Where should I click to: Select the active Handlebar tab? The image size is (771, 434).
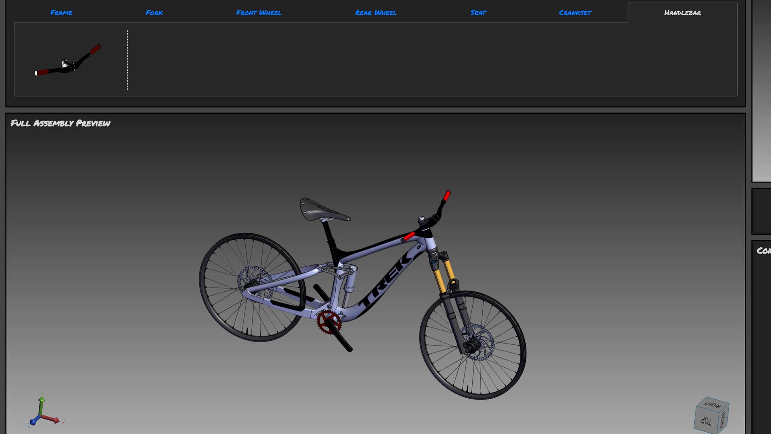tap(683, 12)
